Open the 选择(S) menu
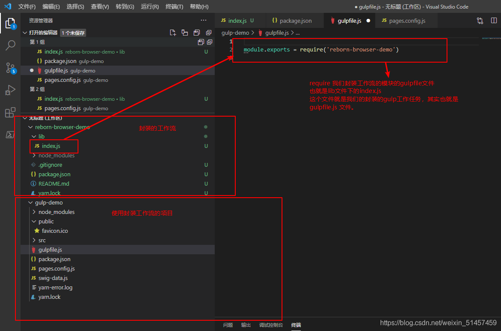Image resolution: width=501 pixels, height=331 pixels. (75, 6)
